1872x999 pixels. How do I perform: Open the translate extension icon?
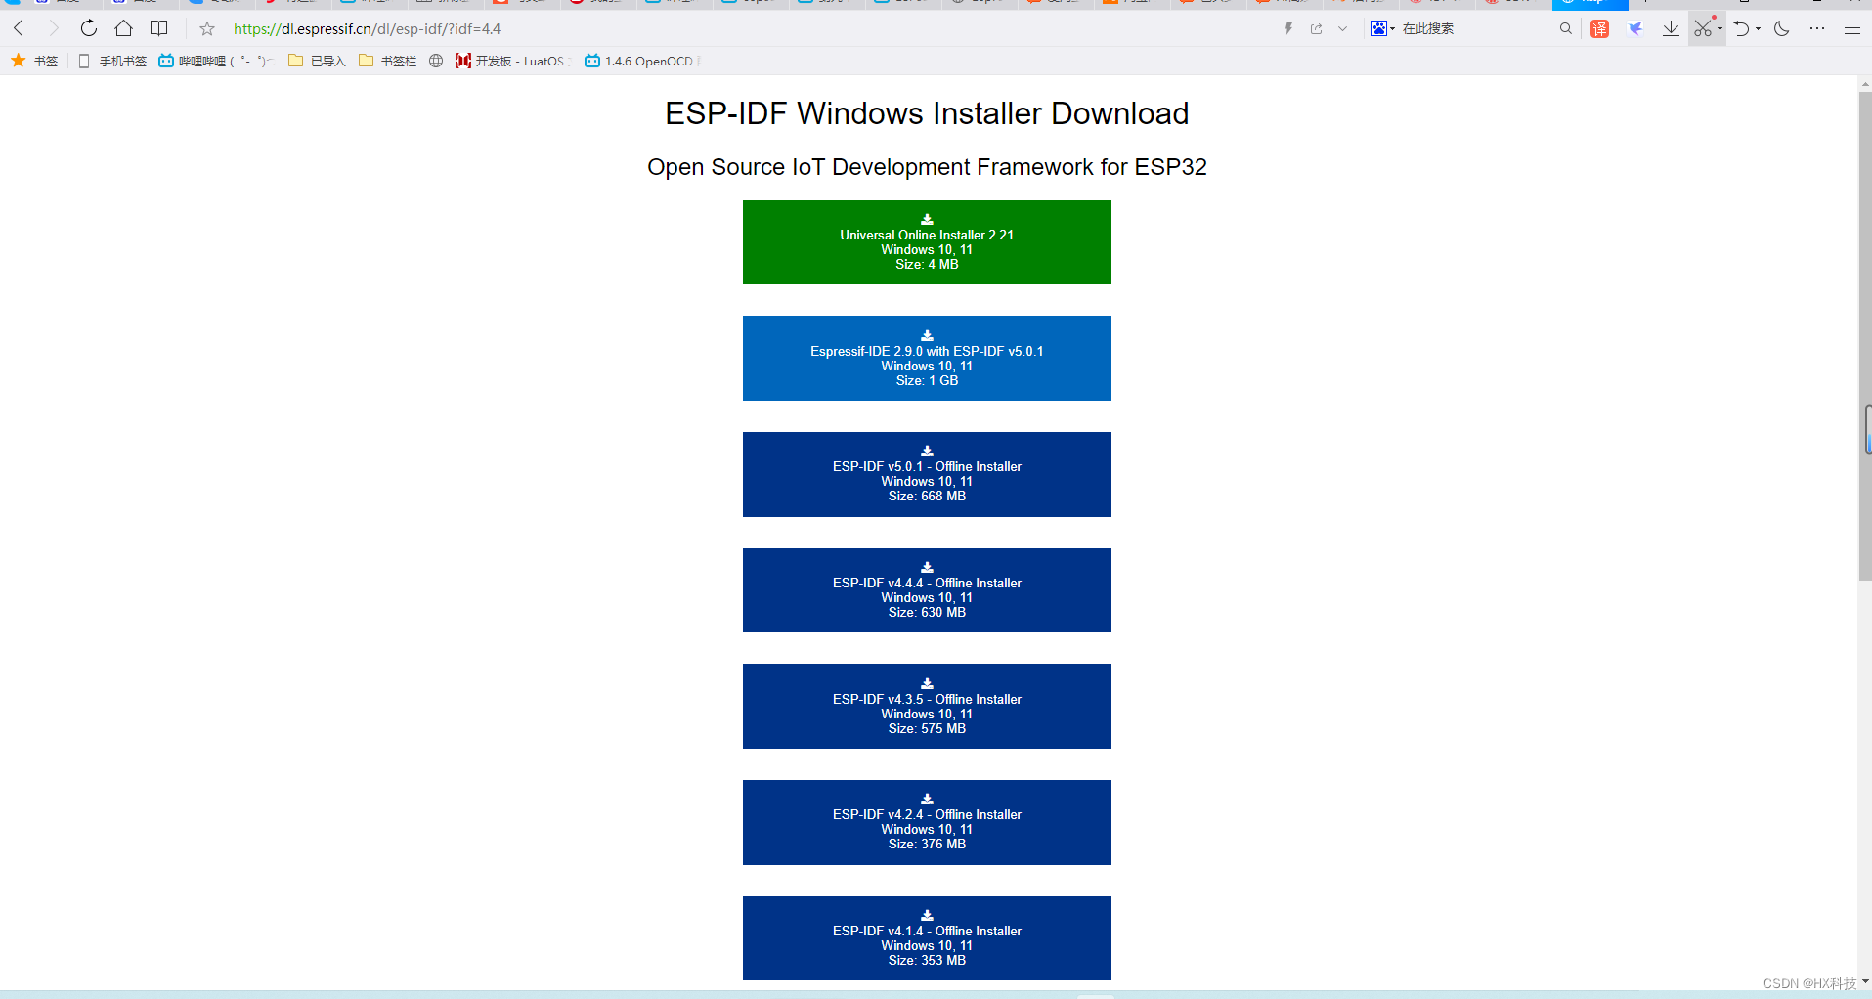coord(1600,28)
